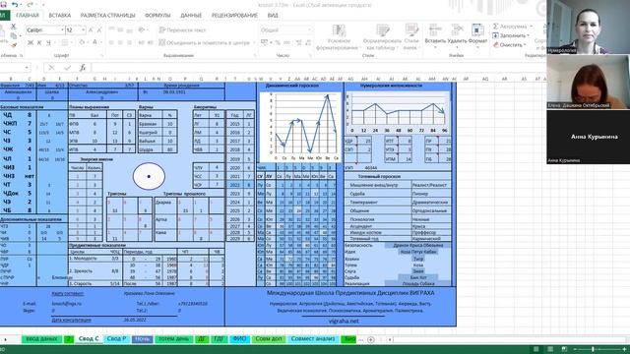The width and height of the screenshot is (630, 354).
Task: Click the Copy icon in clipboard group
Action: (13, 35)
